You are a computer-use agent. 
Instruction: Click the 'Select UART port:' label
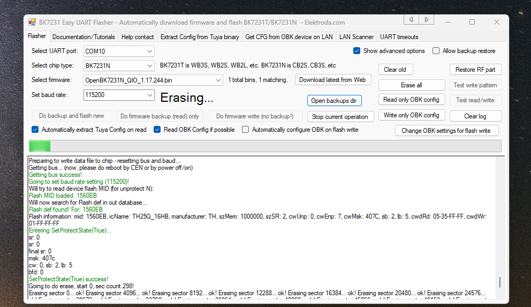tap(55, 51)
